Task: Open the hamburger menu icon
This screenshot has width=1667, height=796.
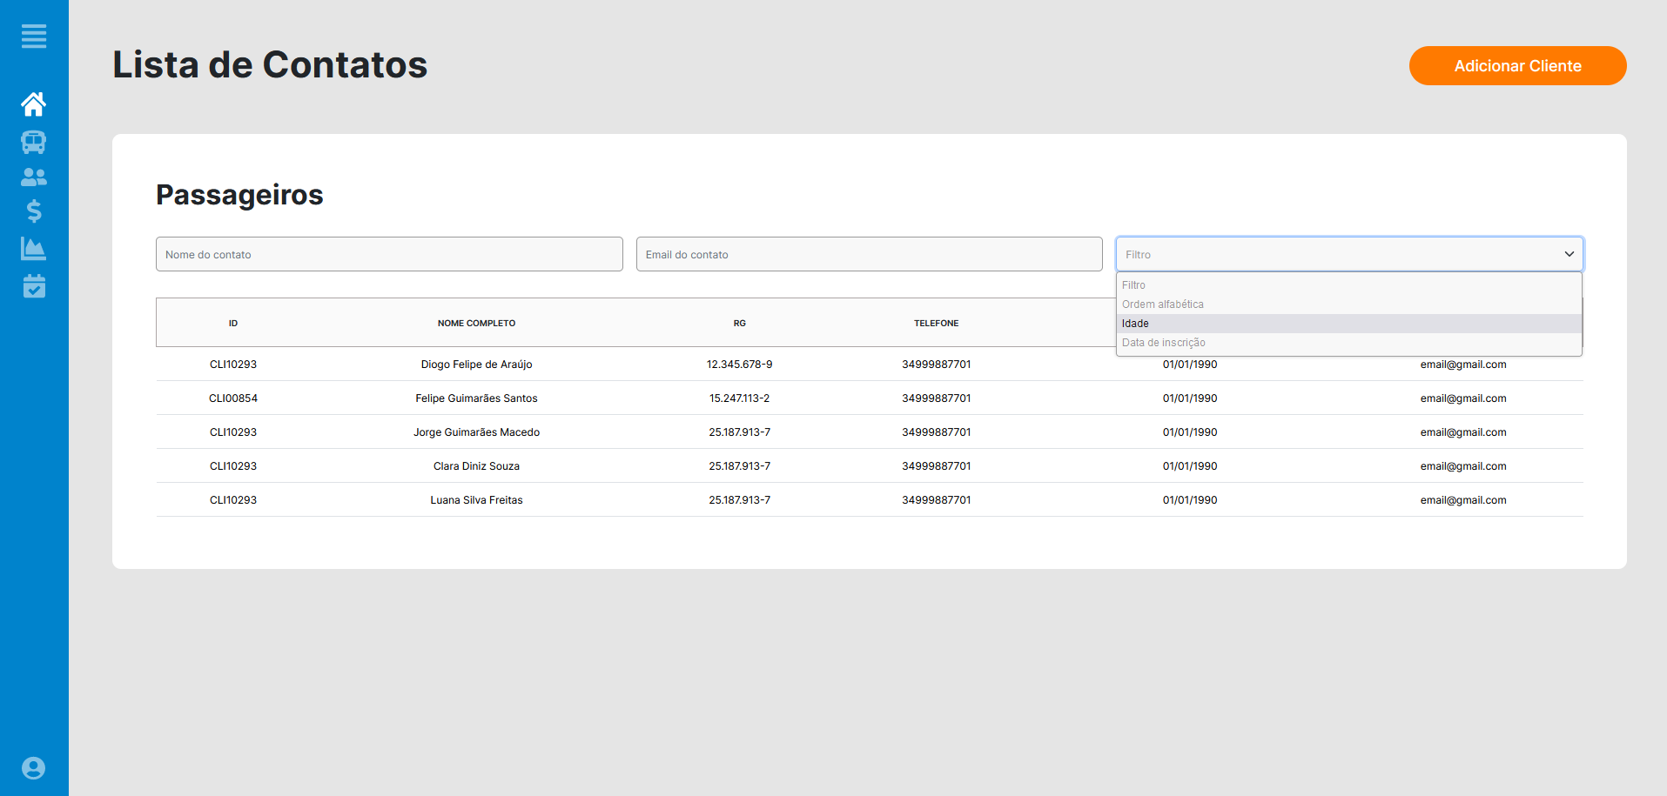Action: tap(34, 37)
